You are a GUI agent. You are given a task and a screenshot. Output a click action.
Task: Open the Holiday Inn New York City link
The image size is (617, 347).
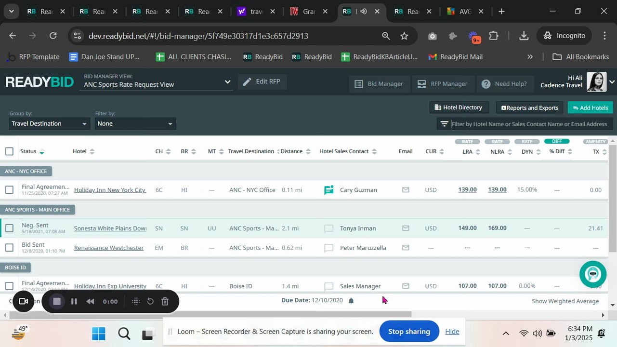coord(110,190)
